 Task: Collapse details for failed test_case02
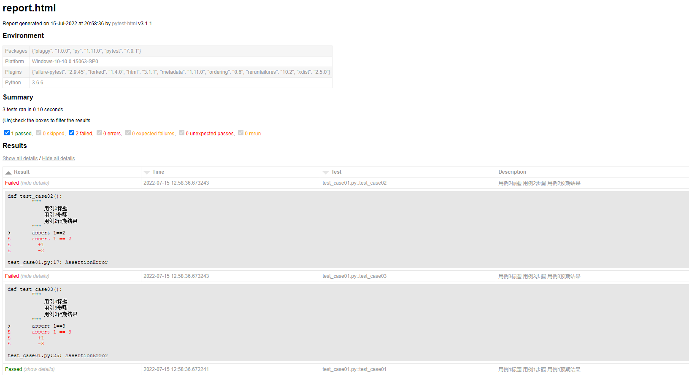click(35, 183)
